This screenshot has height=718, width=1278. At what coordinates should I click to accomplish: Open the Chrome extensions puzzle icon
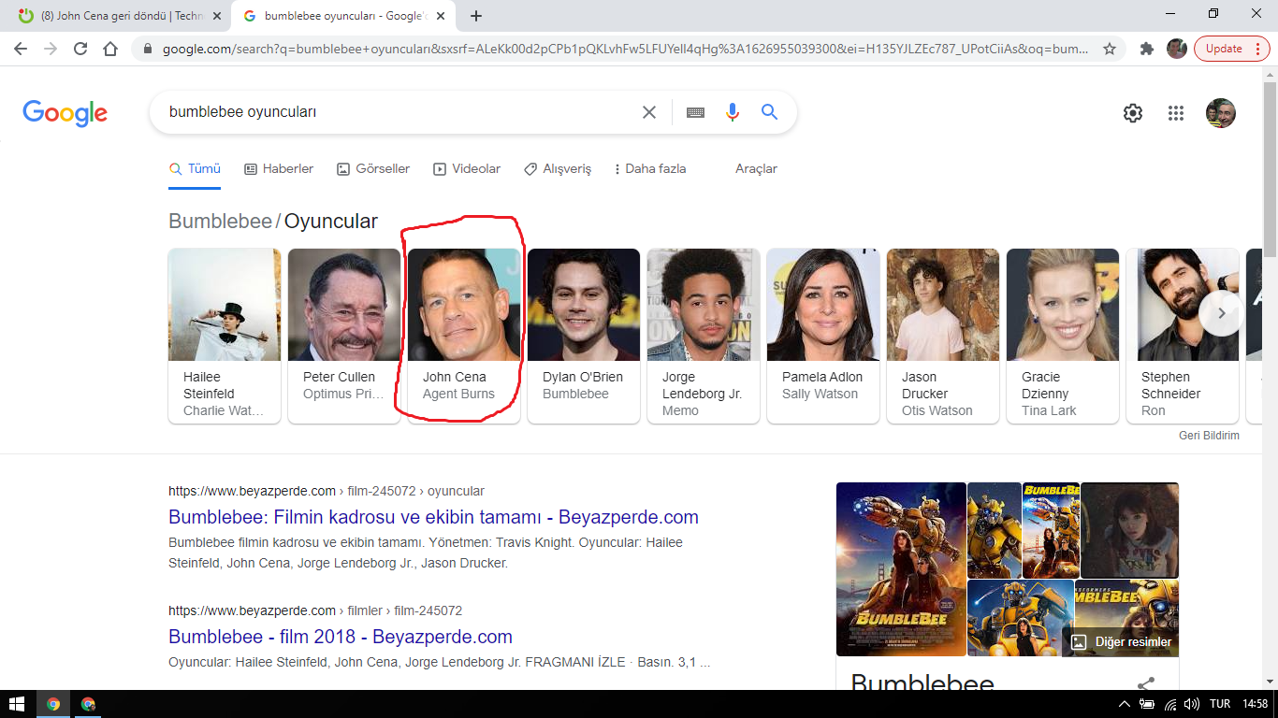1147,49
